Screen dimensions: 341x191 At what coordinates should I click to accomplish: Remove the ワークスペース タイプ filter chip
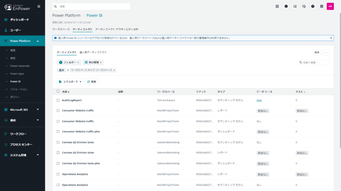114,70
